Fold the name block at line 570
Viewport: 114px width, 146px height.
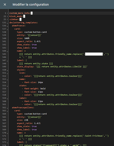pyautogui.click(x=7, y=133)
